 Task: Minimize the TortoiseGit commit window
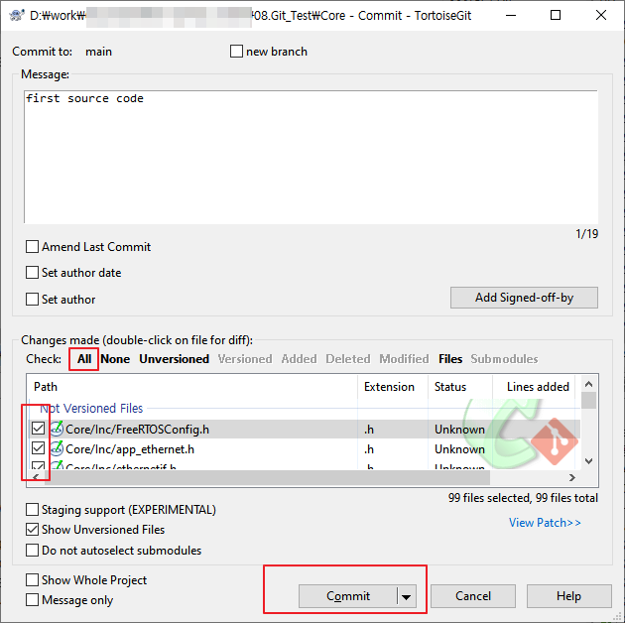click(x=511, y=15)
